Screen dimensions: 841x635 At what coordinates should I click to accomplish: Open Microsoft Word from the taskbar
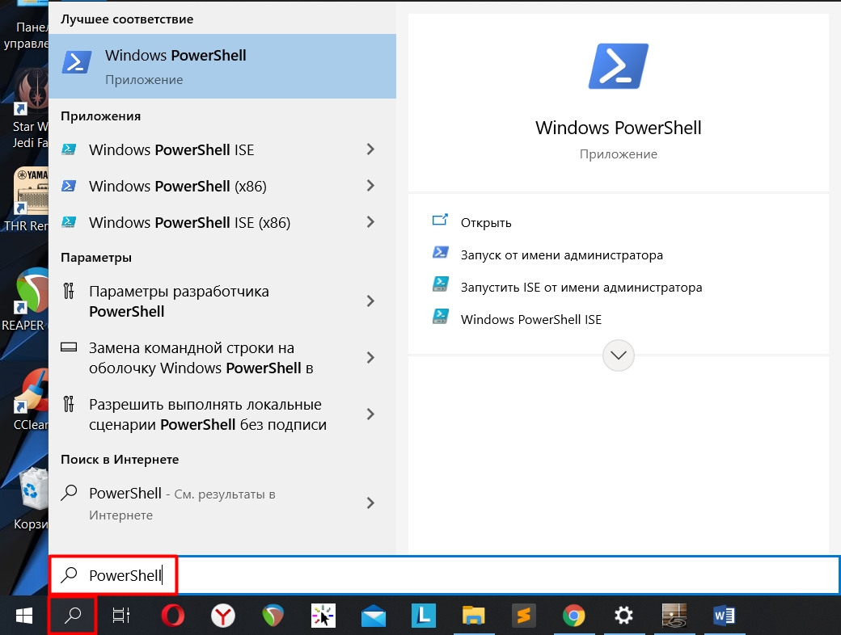pos(724,616)
